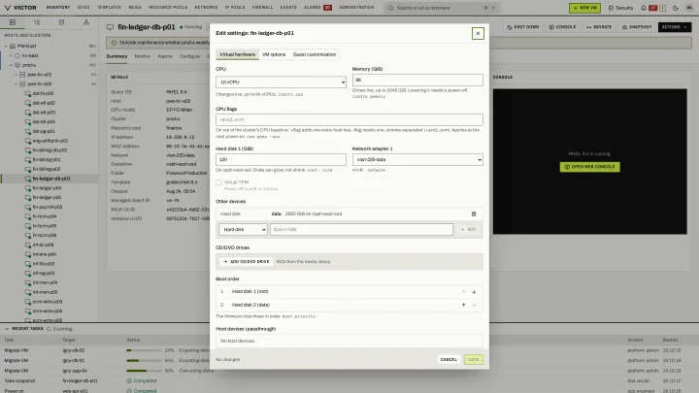Open the Hard disk device type dropdown
The width and height of the screenshot is (699, 393).
click(x=243, y=229)
